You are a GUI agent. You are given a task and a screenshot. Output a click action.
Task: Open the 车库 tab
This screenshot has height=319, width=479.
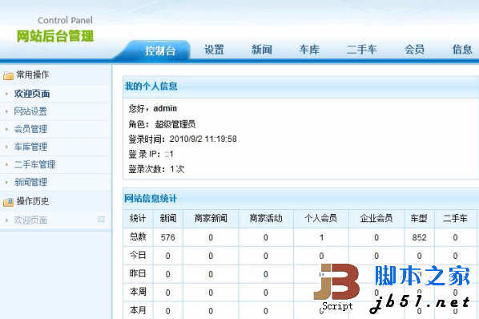click(309, 50)
